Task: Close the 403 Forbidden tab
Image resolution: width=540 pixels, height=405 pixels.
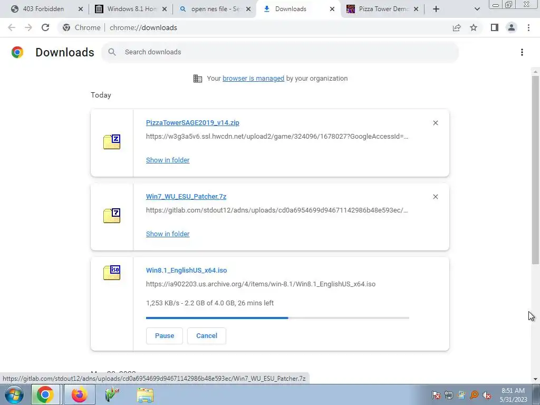Action: [81, 9]
